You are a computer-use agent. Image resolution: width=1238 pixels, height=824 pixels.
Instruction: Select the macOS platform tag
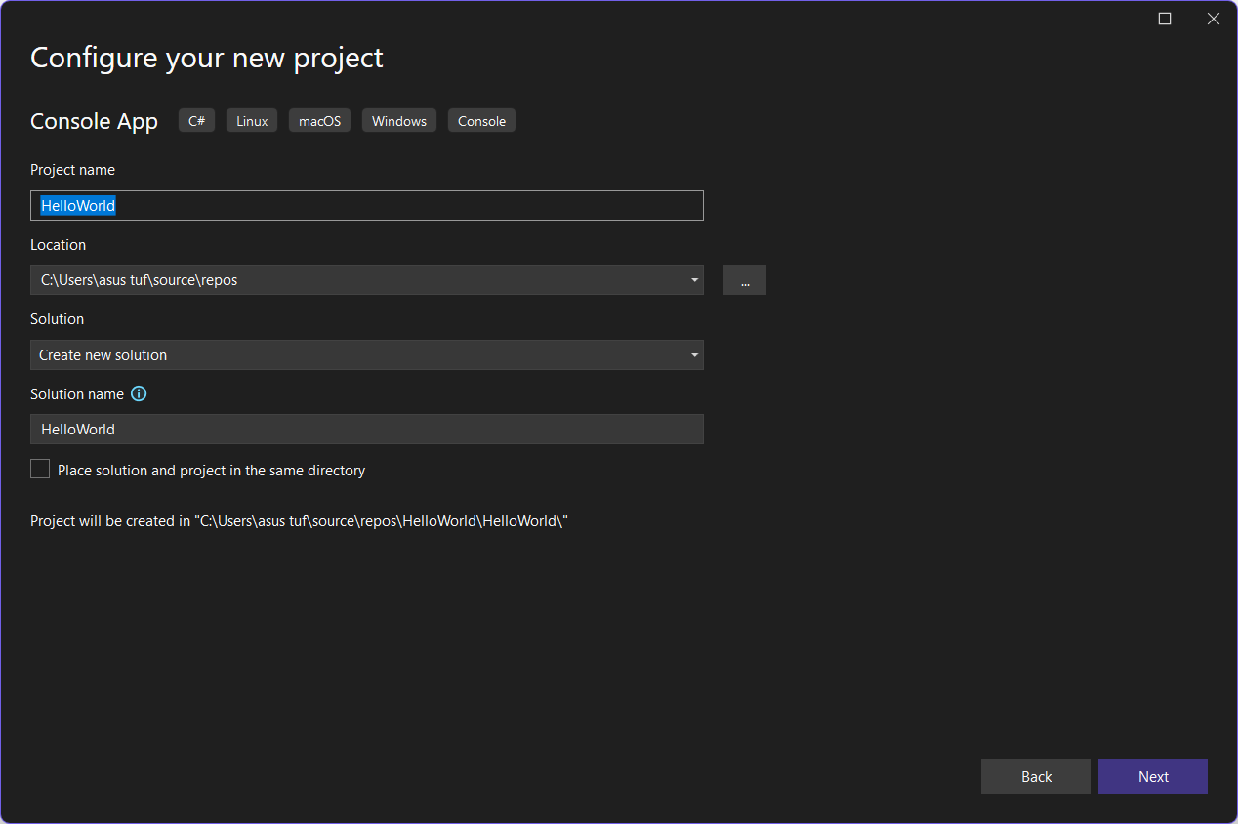(x=319, y=121)
